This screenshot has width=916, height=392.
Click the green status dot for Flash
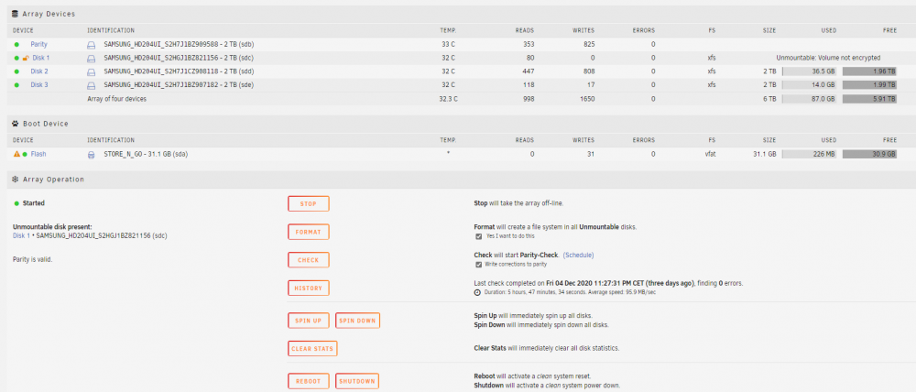pos(25,154)
